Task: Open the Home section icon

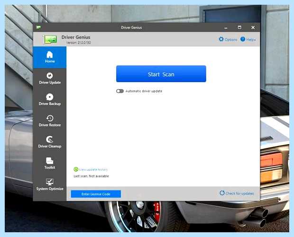Action: coord(50,55)
